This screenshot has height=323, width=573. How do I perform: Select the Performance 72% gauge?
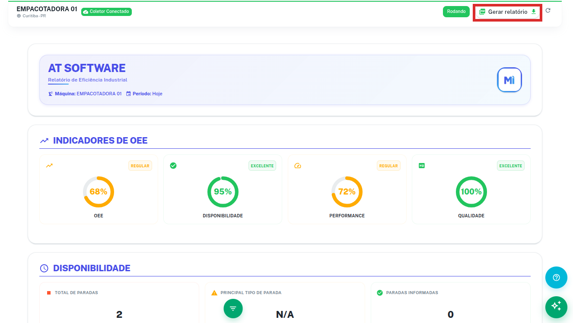(x=347, y=192)
